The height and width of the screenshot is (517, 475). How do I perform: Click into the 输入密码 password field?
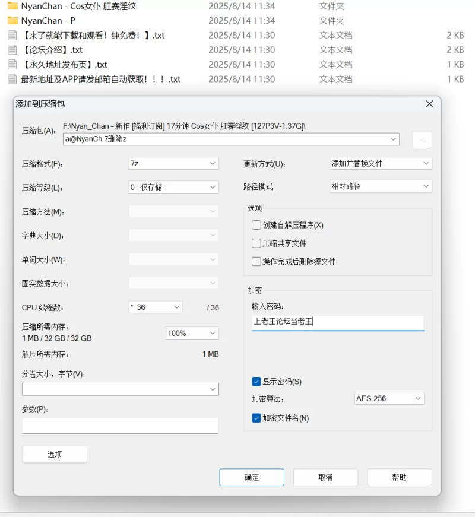click(x=338, y=322)
